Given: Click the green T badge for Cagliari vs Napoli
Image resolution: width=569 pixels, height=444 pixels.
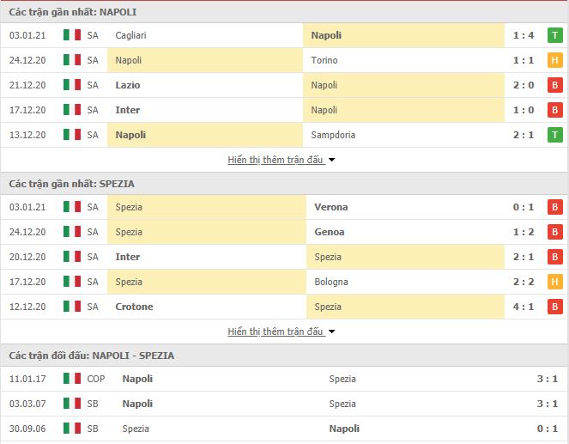Looking at the screenshot, I should (x=555, y=35).
